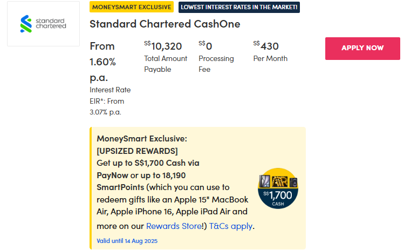
Task: Click the Valid until 14 Aug 2025 note
Action: click(127, 241)
